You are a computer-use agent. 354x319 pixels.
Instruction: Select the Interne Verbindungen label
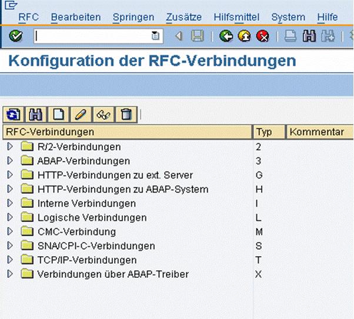[86, 203]
